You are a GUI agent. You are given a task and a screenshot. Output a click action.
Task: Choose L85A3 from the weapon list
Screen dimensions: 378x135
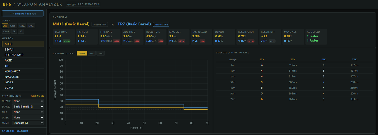coord(23,82)
